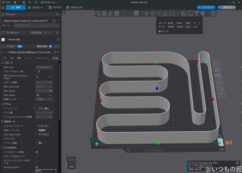242x173 pixels.
Task: Switch to the その他 settings tab
Action: click(x=55, y=58)
